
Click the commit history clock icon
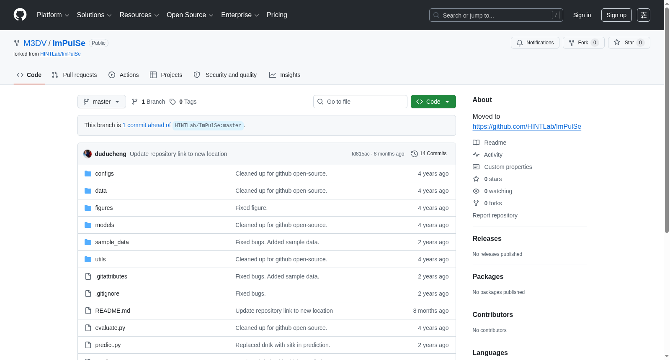(x=415, y=154)
